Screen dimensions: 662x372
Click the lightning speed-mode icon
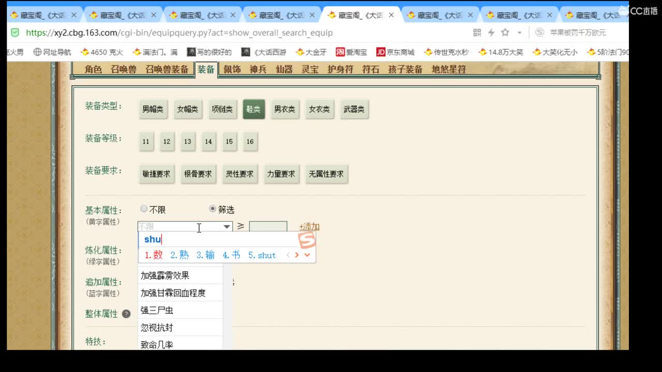tap(491, 33)
